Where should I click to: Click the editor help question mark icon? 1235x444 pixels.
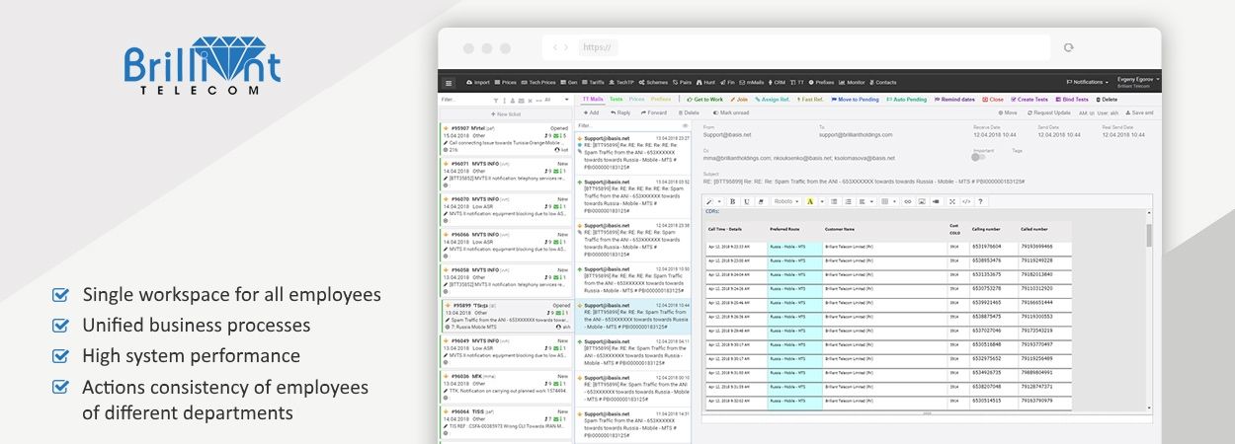pos(979,201)
